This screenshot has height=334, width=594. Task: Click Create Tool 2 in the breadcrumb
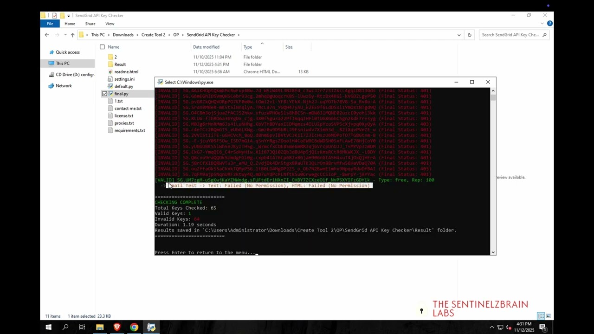coord(153,35)
